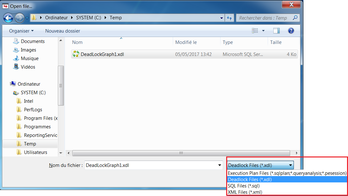Select the Temp folder in the tree
This screenshot has height=196, width=348.
[30, 144]
